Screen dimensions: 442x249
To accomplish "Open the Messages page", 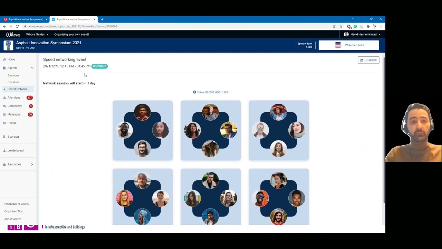I will pyautogui.click(x=14, y=114).
